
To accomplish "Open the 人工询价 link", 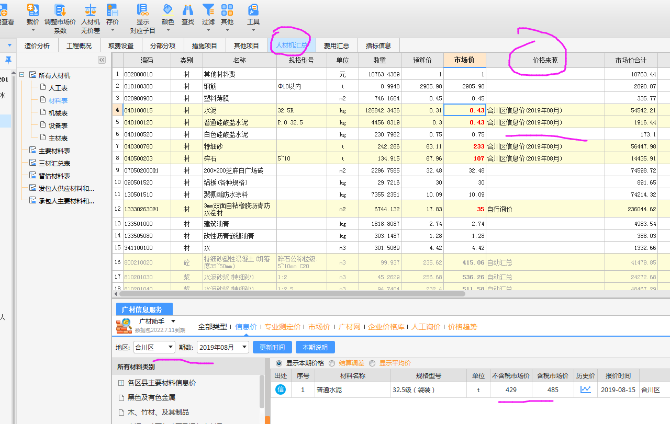I will click(426, 327).
